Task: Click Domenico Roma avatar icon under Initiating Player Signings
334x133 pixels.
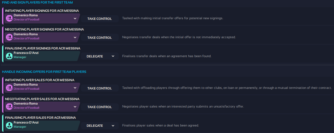Action: [9, 19]
